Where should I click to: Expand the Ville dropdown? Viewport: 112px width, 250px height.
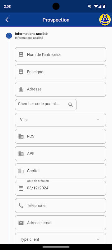60,120
